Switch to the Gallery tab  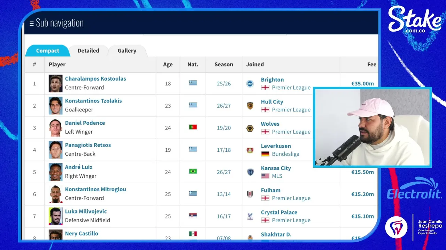[x=127, y=51]
